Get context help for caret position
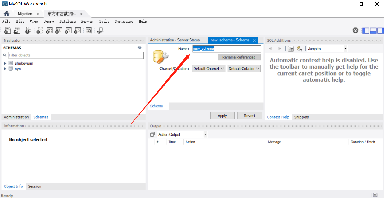The image size is (384, 199). coord(291,49)
